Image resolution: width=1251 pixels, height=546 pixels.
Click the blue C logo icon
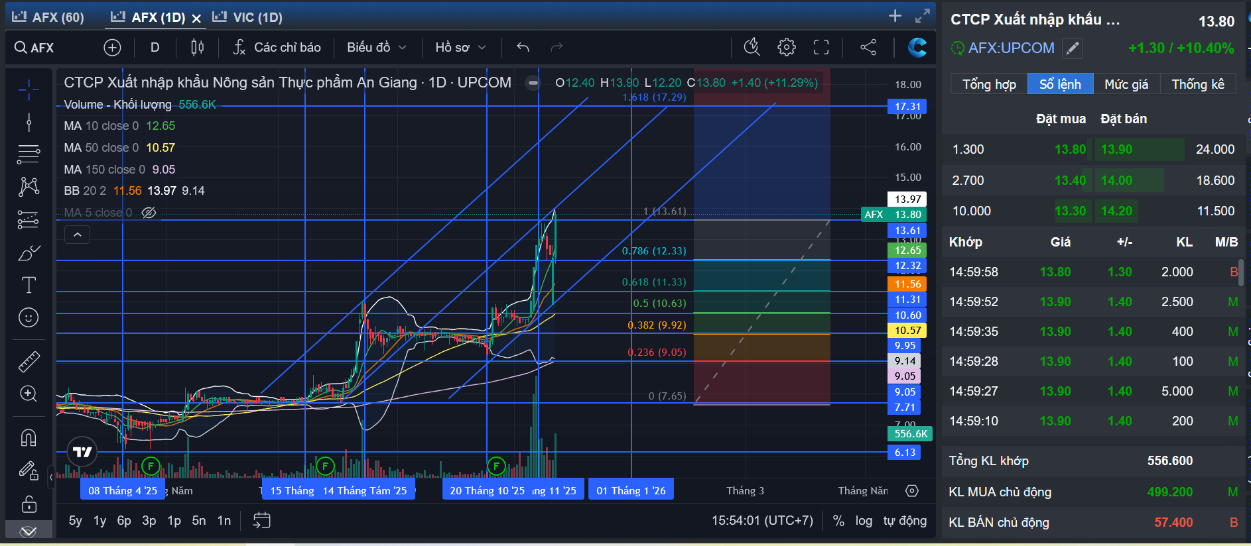point(917,47)
